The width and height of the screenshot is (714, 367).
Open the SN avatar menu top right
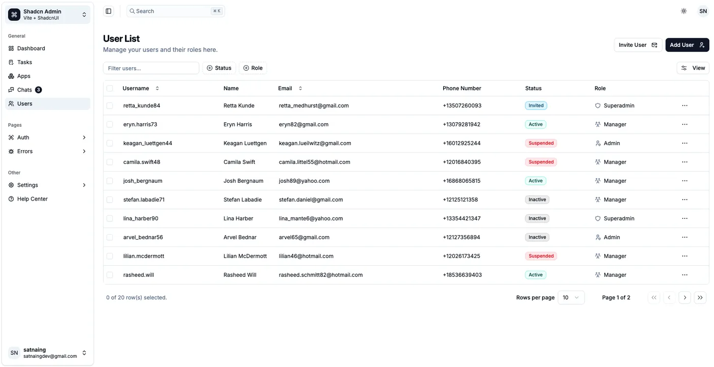(x=703, y=11)
